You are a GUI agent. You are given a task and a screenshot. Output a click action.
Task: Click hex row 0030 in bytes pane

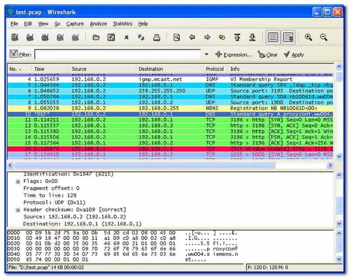[x=122, y=249]
